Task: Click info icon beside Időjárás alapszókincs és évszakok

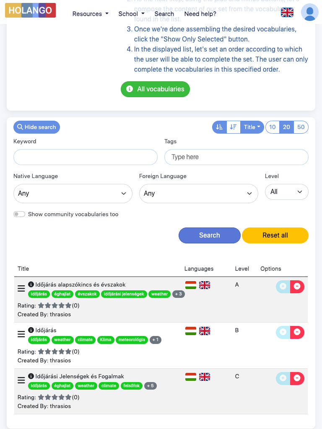Action: click(31, 284)
